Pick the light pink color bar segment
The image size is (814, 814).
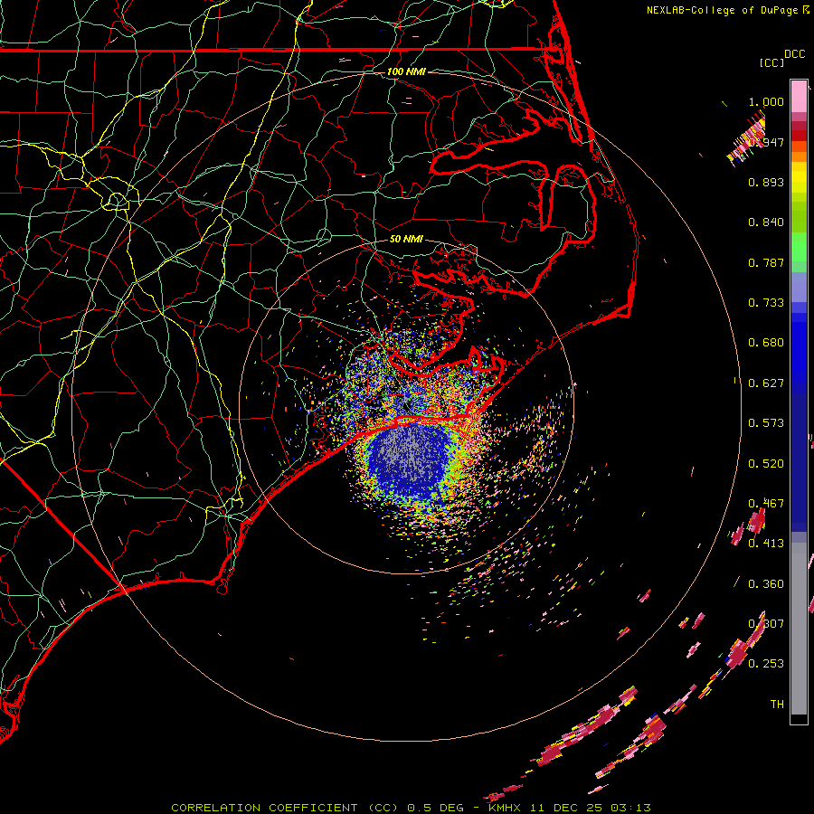tap(799, 97)
